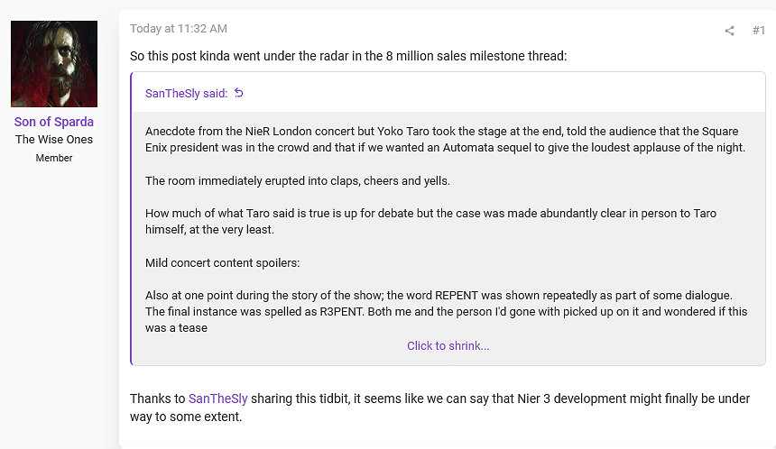Click the SanTheSly said quote attribution
Viewport: 776px width, 449px height.
[x=186, y=93]
